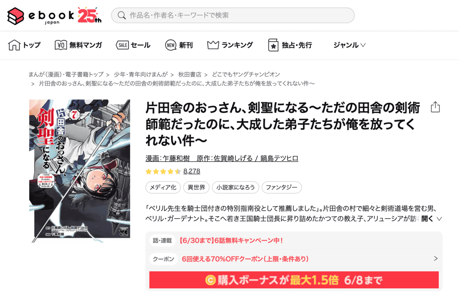Viewport: 459px width, 293px height.
Task: Select the 小説家になろう tag
Action: pos(236,188)
